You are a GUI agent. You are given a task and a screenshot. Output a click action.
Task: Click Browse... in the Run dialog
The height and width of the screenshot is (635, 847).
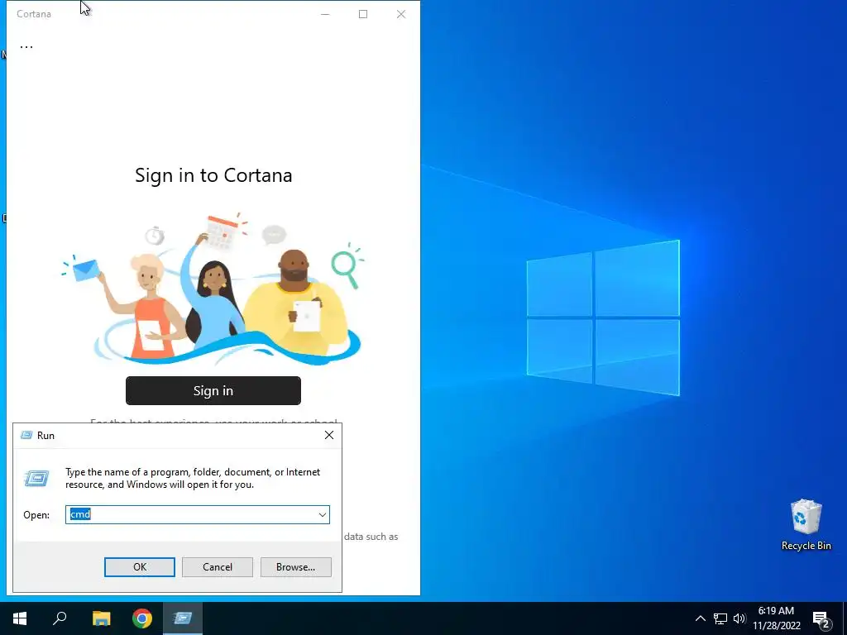pyautogui.click(x=295, y=567)
